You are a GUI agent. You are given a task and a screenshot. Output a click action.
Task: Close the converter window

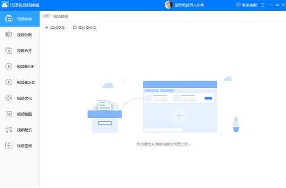point(283,5)
